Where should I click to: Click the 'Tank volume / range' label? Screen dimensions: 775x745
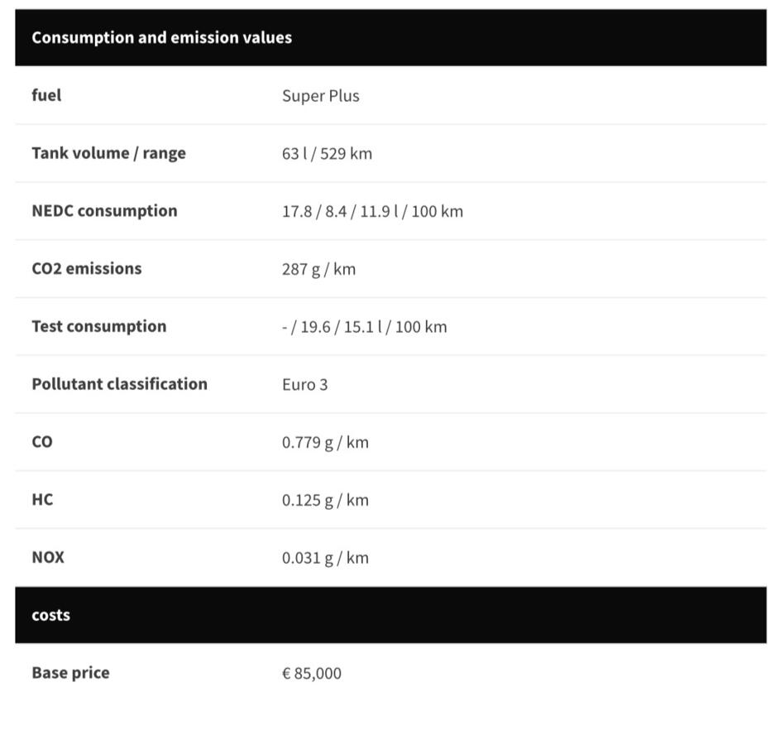108,153
